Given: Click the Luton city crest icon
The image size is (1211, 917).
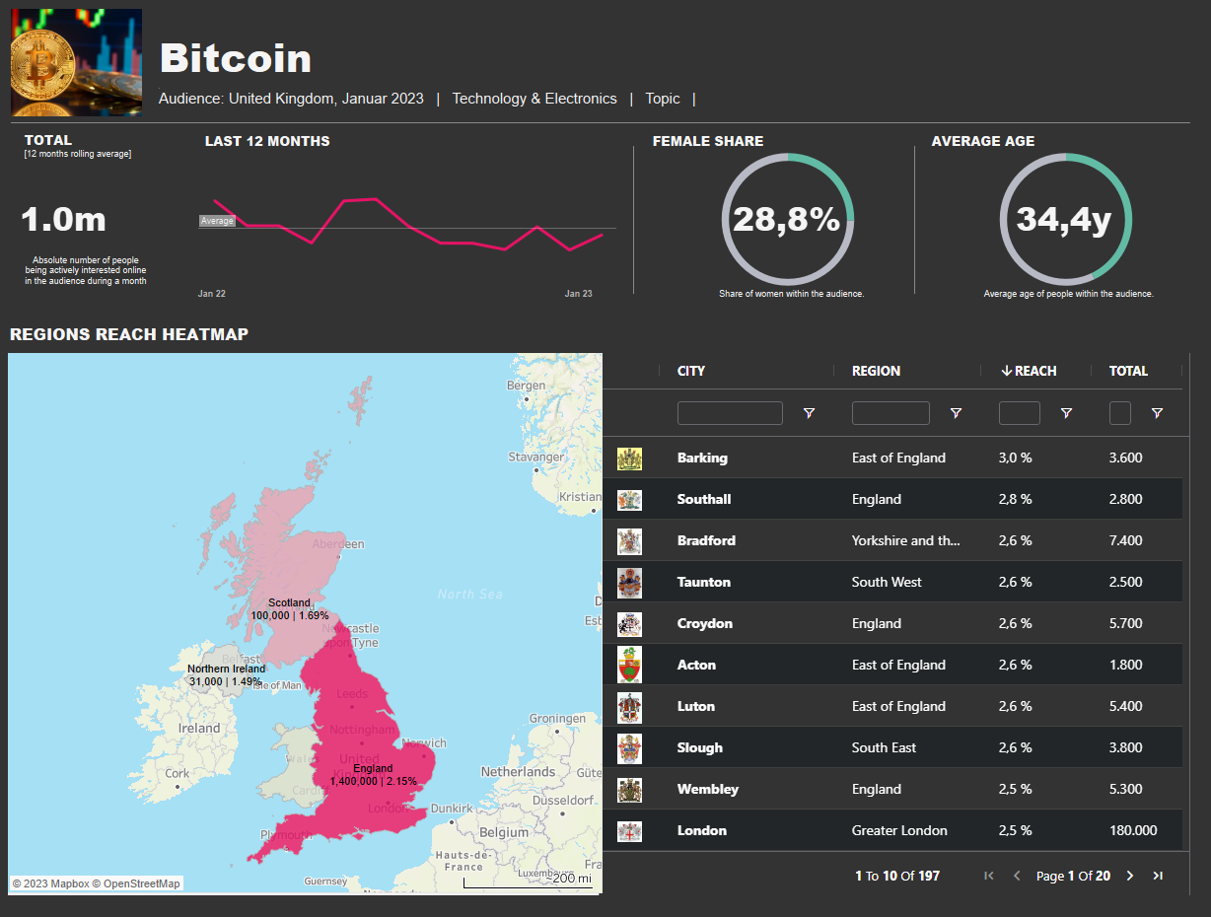Looking at the screenshot, I should point(629,707).
